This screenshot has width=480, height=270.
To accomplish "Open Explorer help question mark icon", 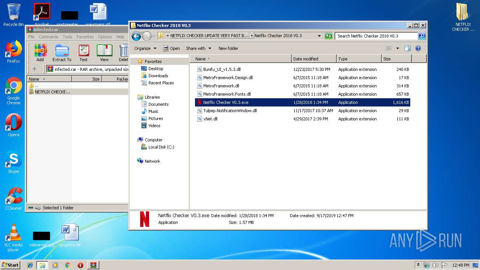I will (x=418, y=48).
